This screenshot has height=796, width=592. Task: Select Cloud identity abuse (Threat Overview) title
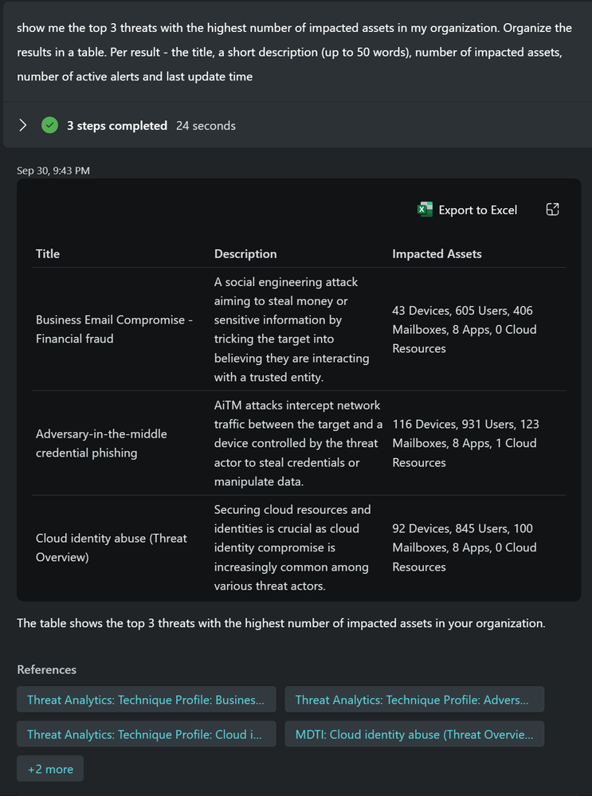click(112, 547)
